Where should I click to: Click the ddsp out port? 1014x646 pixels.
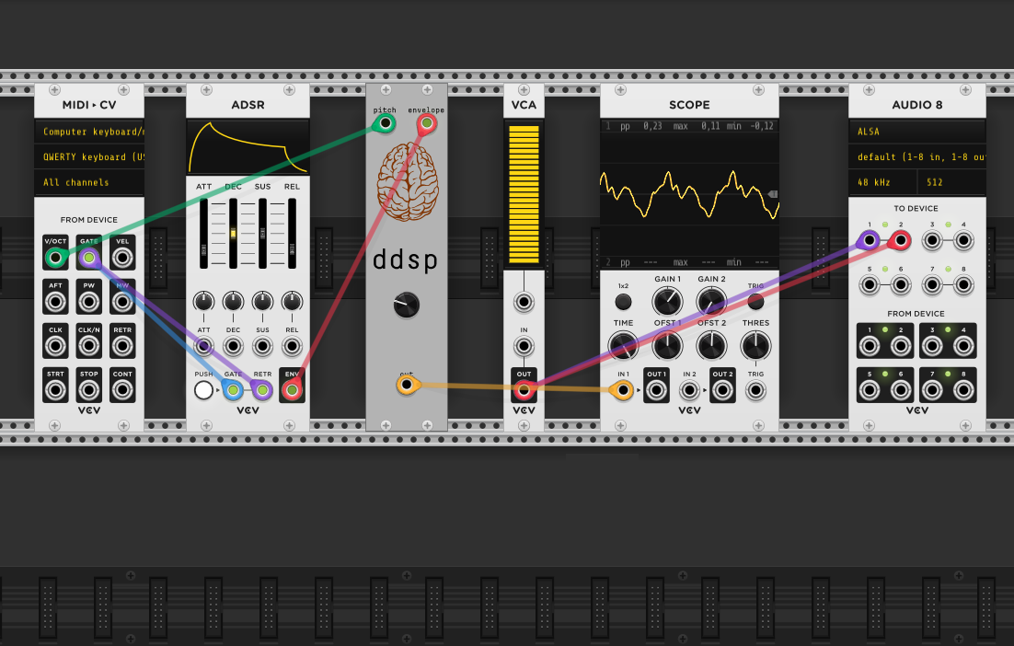406,386
